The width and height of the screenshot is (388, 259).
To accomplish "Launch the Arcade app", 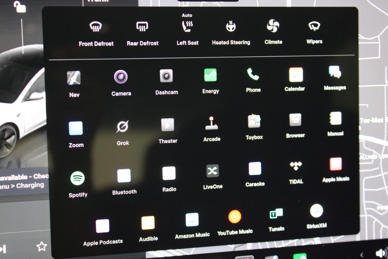I will [x=212, y=123].
